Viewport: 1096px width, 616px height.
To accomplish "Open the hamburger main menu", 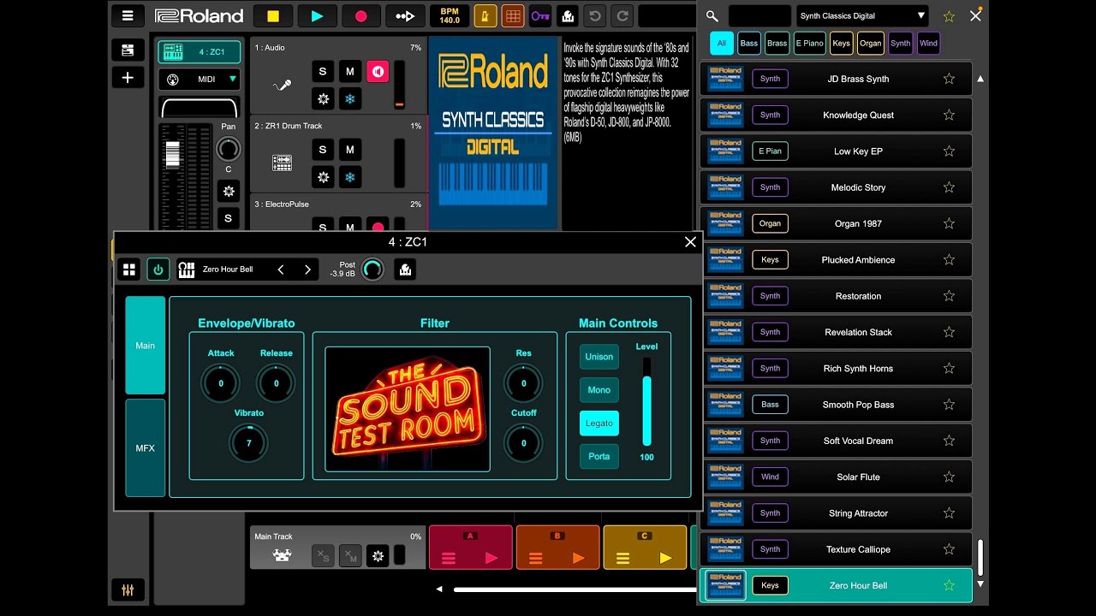I will 128,15.
